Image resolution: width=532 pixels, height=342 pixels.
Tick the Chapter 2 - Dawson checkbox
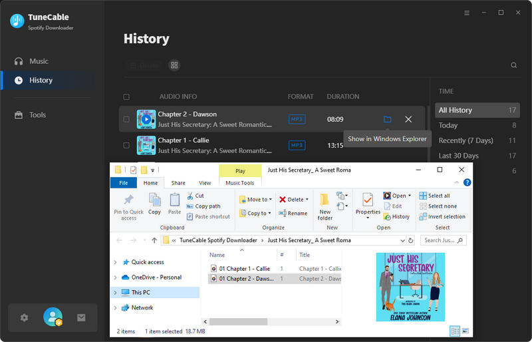tap(126, 120)
